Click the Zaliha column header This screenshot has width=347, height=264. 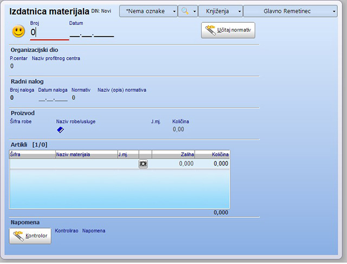[x=173, y=154]
